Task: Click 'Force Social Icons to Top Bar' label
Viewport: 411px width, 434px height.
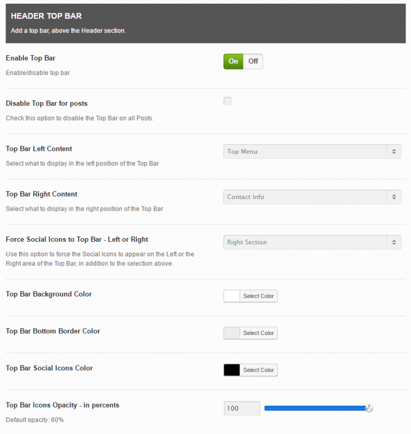Action: [77, 239]
